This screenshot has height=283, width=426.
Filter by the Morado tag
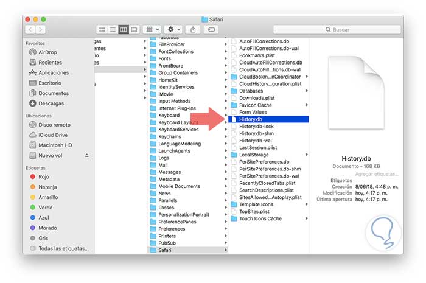[x=47, y=228]
